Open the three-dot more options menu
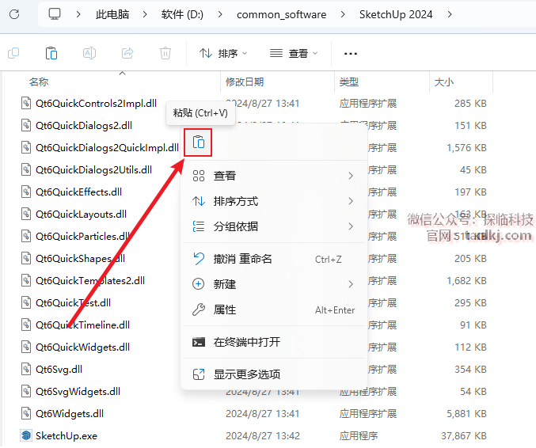Viewport: 536px width, 448px height. (351, 54)
